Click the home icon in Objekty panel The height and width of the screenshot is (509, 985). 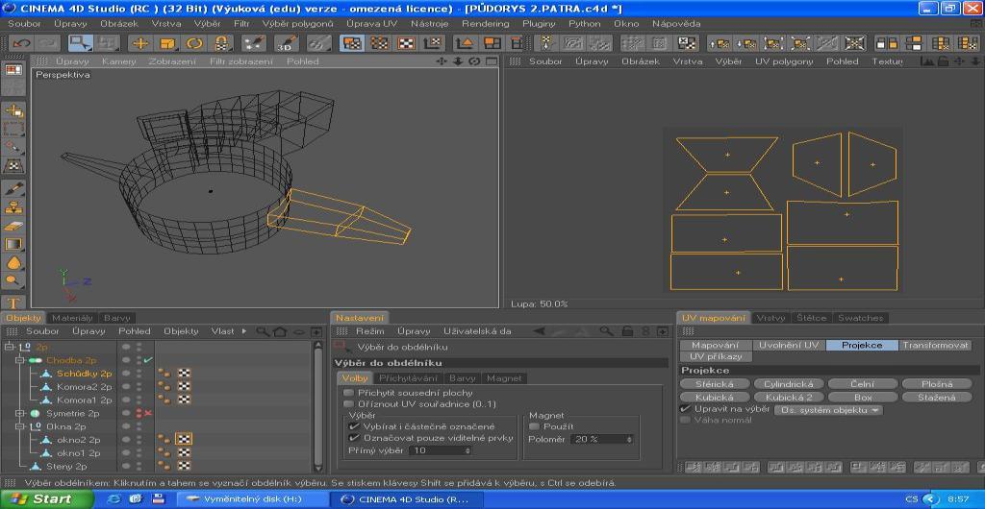tap(280, 331)
